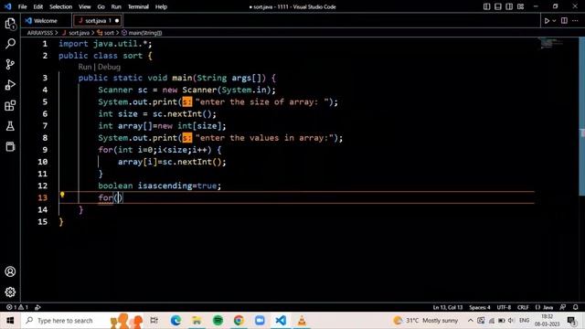Click ARRAYSSS in the breadcrumb
The height and width of the screenshot is (329, 585).
39,33
